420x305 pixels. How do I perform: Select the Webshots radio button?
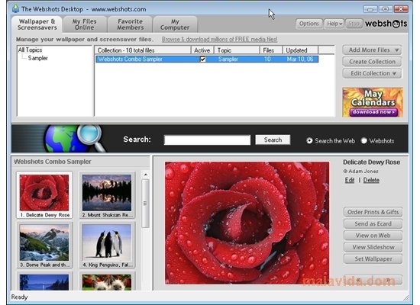pos(363,141)
